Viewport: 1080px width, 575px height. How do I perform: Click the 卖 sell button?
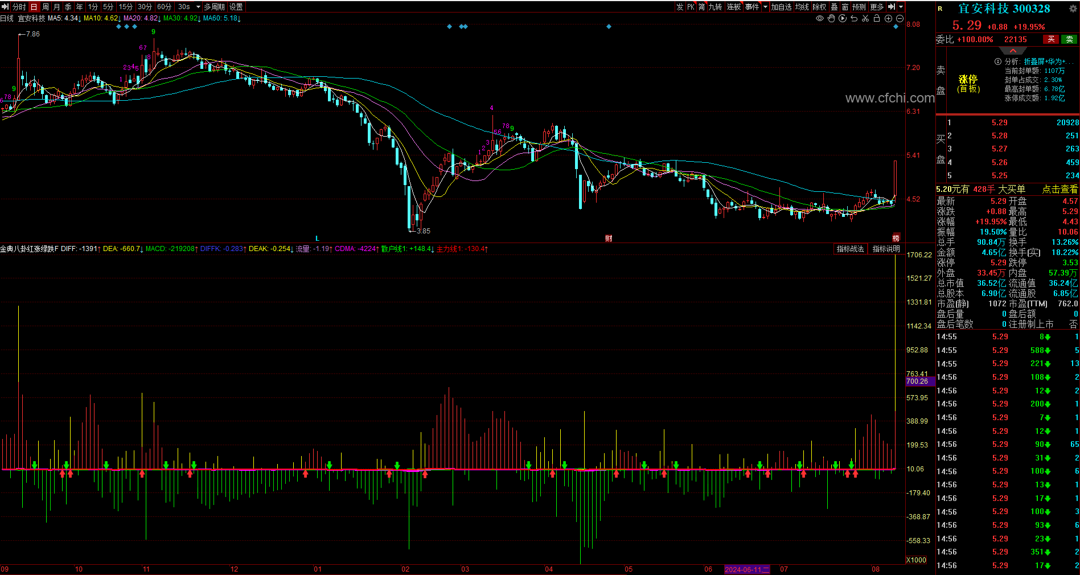pyautogui.click(x=1069, y=39)
